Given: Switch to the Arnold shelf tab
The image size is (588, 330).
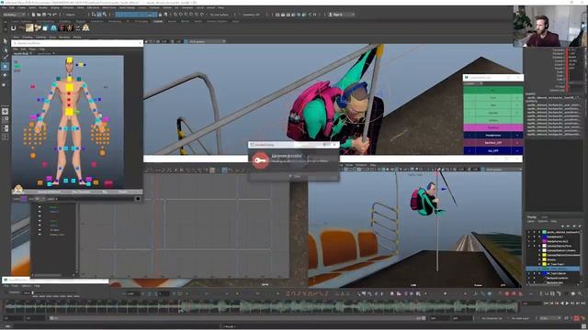Looking at the screenshot, I should click(172, 21).
